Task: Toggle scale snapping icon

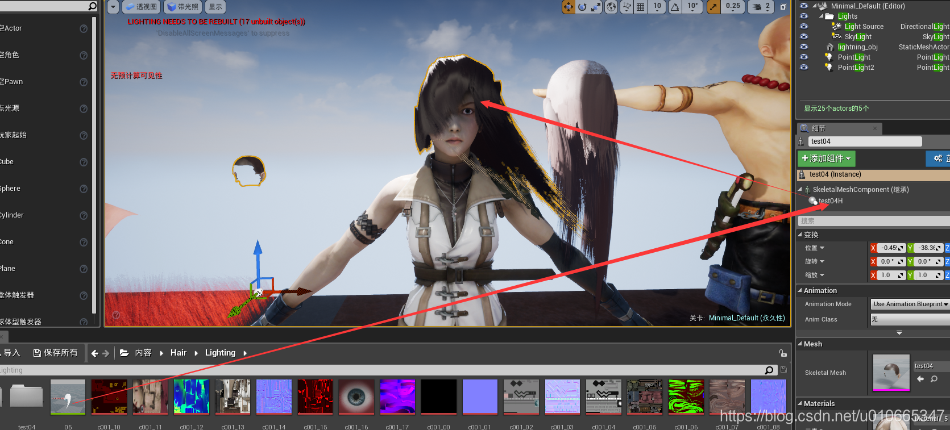Action: coord(713,7)
